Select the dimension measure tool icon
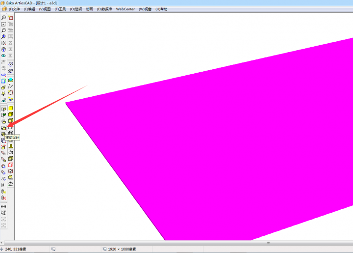The image size is (353, 253). [x=3, y=207]
